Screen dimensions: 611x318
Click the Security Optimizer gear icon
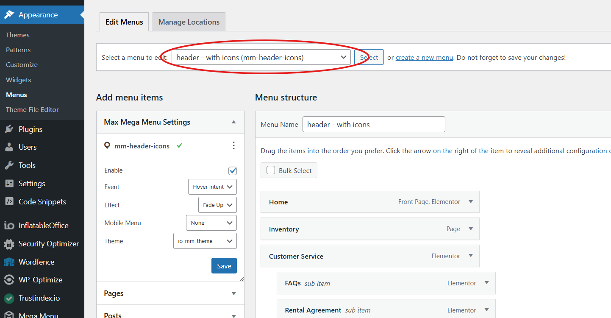pyautogui.click(x=9, y=244)
